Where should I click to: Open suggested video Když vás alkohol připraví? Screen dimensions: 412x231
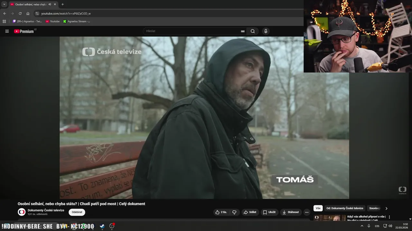click(366, 218)
